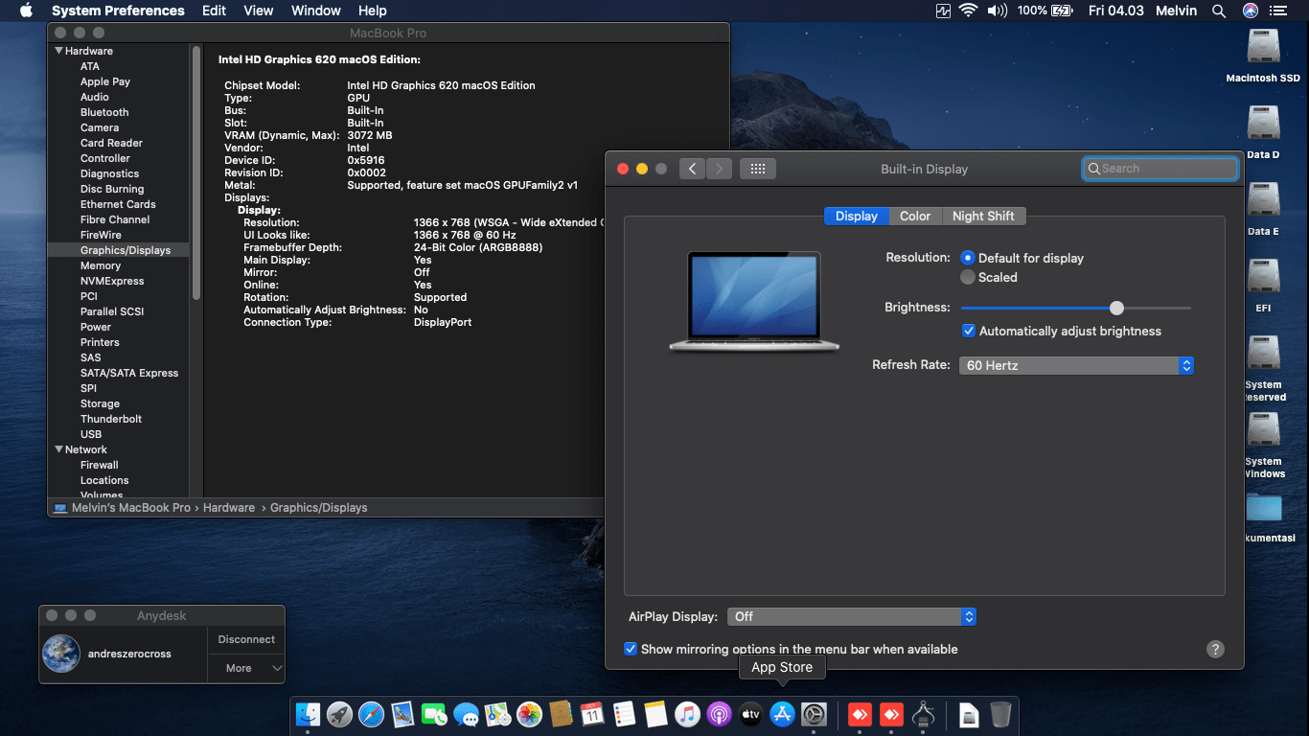Switch to the Color tab
This screenshot has height=736, width=1309.
pos(915,216)
